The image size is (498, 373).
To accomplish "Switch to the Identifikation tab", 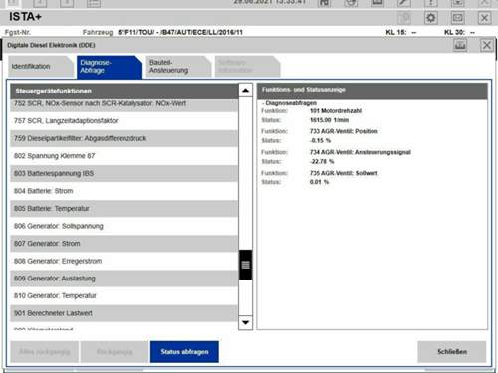I will (x=41, y=67).
